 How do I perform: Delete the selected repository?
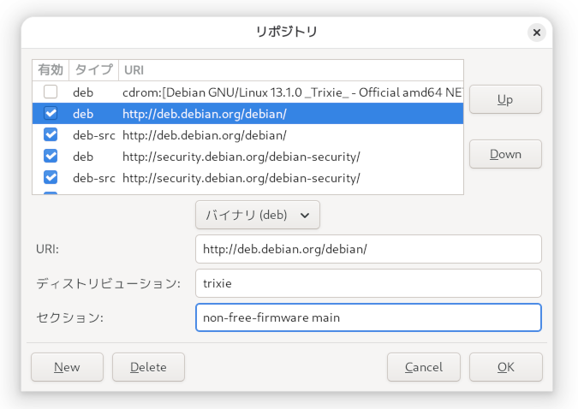coord(148,367)
